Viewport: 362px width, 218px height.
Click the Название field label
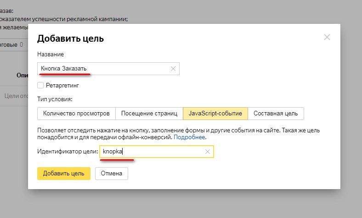(x=51, y=54)
